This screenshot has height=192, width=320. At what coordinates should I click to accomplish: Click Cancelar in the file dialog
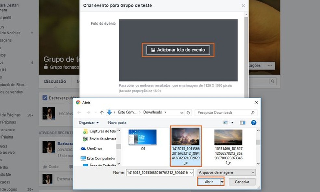click(x=242, y=182)
